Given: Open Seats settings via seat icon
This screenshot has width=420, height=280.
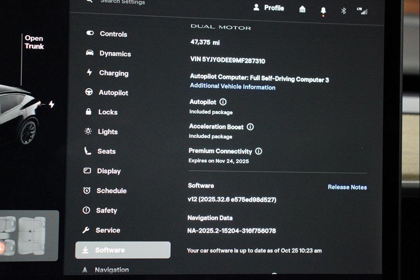Looking at the screenshot, I should pos(87,151).
